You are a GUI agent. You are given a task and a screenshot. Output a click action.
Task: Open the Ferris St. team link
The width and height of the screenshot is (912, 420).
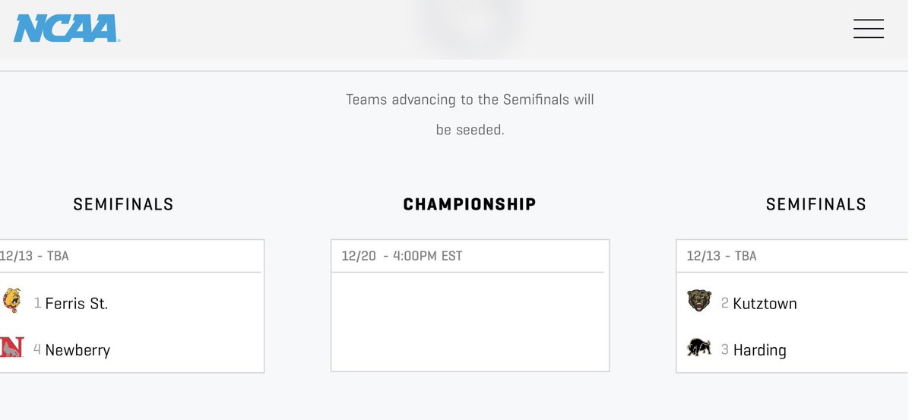[76, 304]
